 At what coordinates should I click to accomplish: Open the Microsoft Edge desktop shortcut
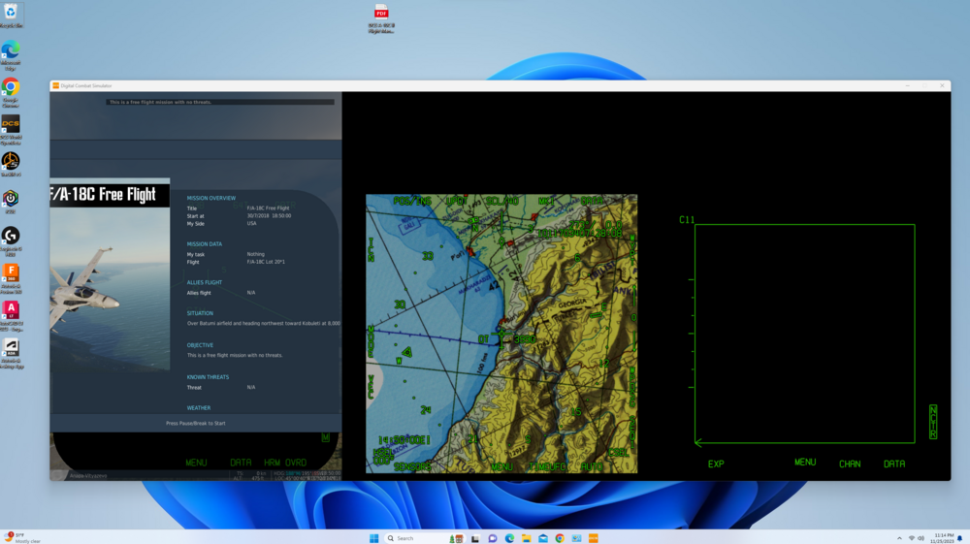coord(11,50)
